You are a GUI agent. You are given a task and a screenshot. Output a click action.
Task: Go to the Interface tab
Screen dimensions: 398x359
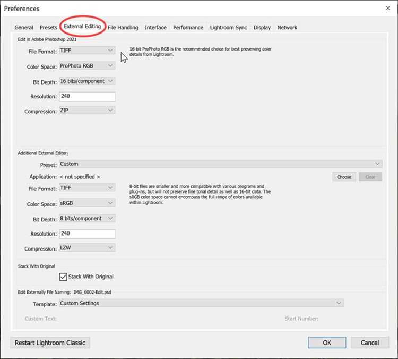[x=155, y=28]
